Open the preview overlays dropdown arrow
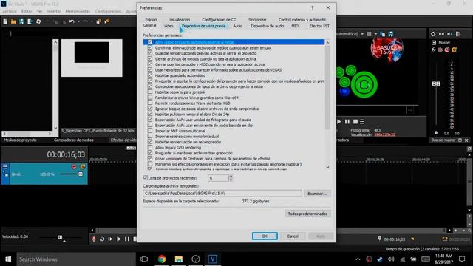Image resolution: width=473 pixels, height=266 pixels. point(375,34)
